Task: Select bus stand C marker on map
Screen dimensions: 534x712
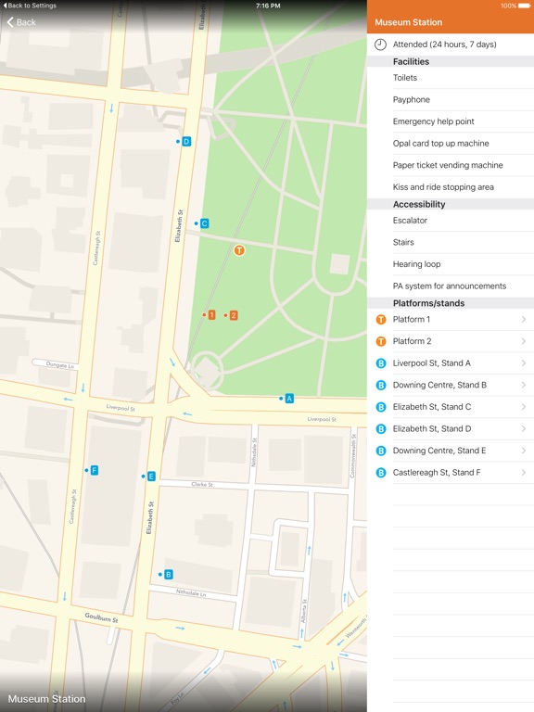Action: point(204,223)
